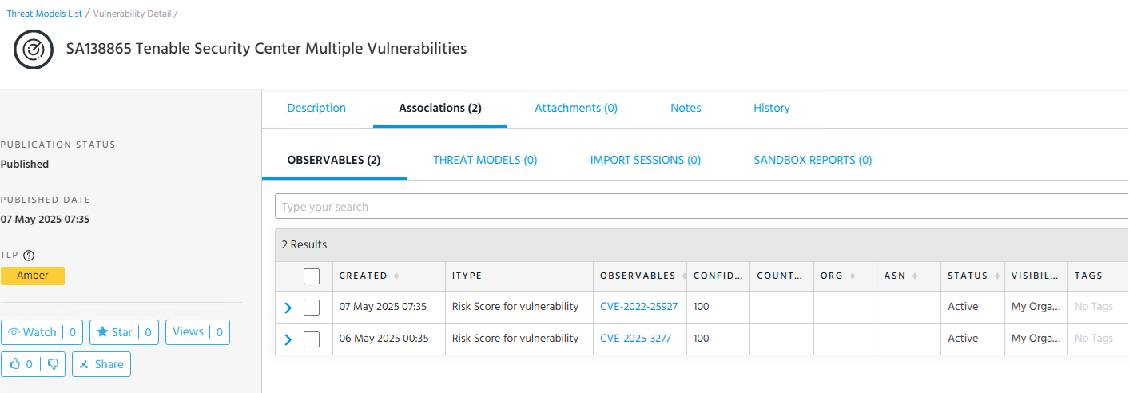The height and width of the screenshot is (393, 1129).
Task: Focus the 'Type your search' field
Action: tap(702, 207)
